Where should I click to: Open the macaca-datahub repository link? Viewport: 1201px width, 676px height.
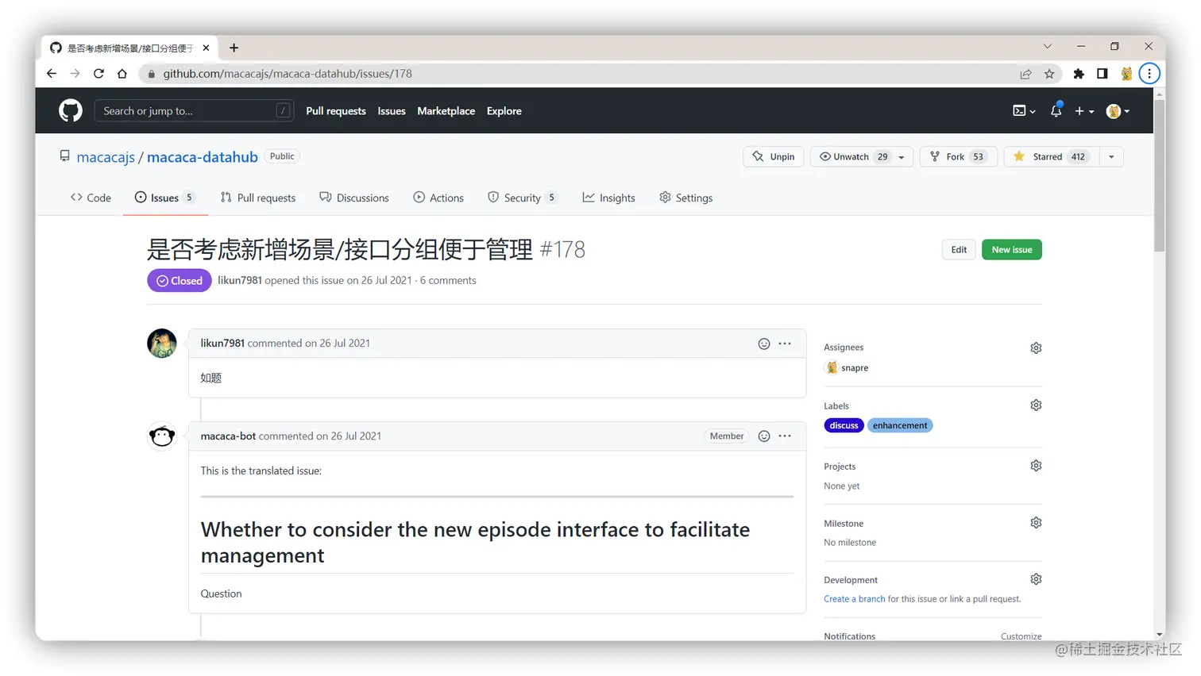pos(203,157)
